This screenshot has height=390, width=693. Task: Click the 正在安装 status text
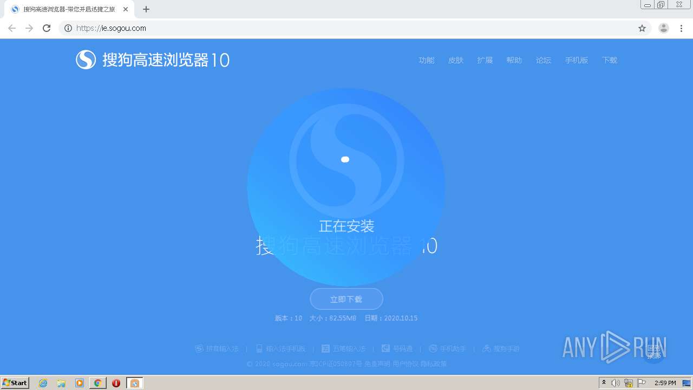click(x=346, y=226)
